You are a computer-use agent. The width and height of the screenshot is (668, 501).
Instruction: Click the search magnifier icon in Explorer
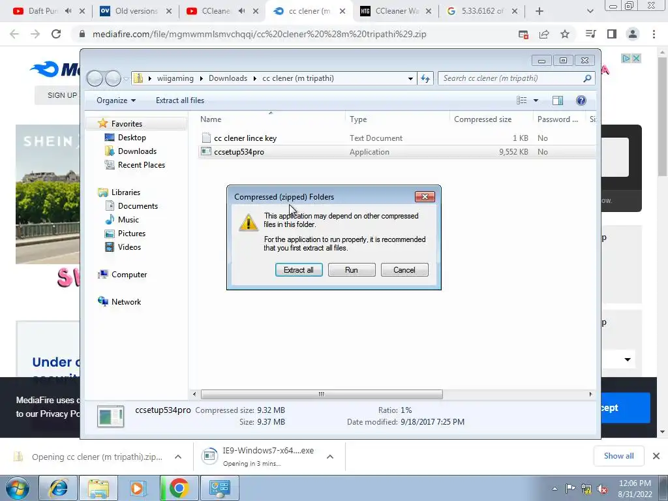588,78
